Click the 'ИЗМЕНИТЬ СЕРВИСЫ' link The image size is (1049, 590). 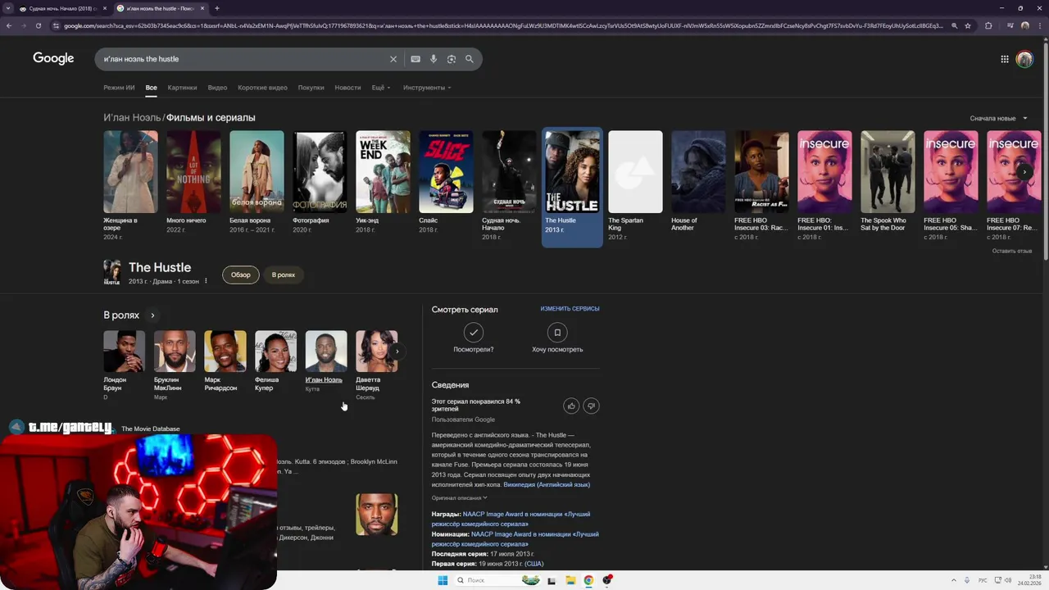(x=570, y=309)
